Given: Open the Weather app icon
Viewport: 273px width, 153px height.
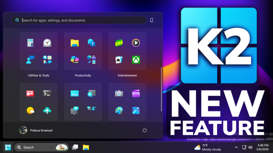Looking at the screenshot, I should point(30,110).
